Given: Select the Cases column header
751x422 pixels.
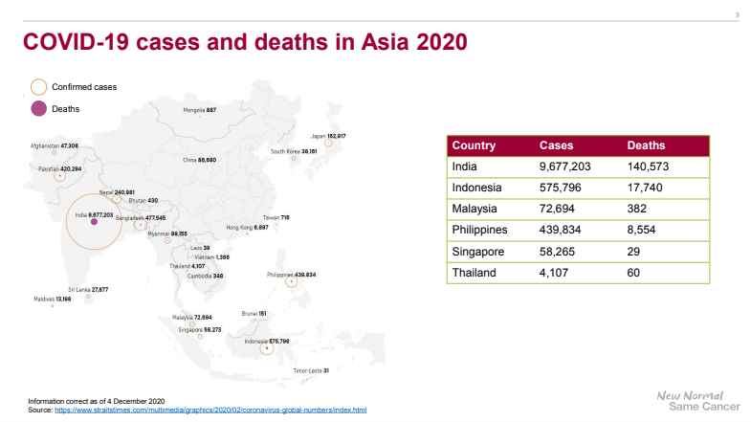Looking at the screenshot, I should pos(556,145).
